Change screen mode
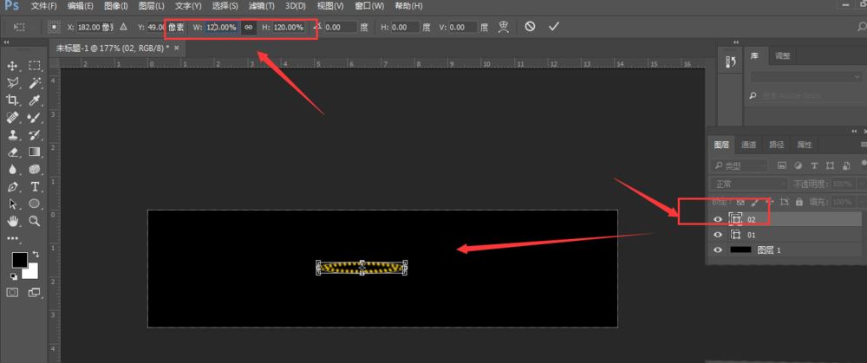 [35, 292]
